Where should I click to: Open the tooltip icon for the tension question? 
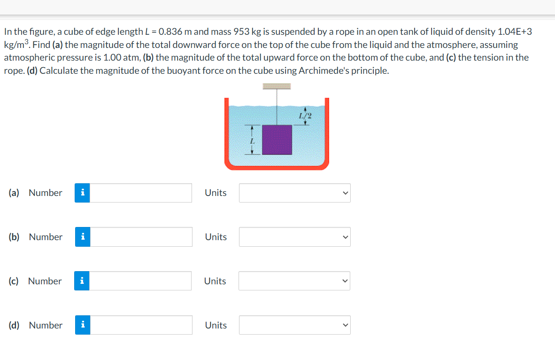pyautogui.click(x=82, y=281)
